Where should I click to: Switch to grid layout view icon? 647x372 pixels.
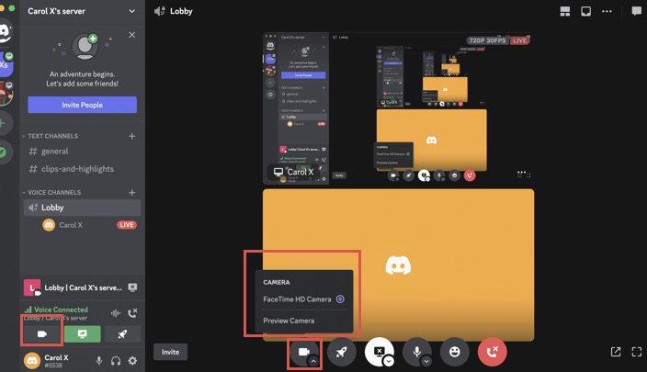coord(565,12)
